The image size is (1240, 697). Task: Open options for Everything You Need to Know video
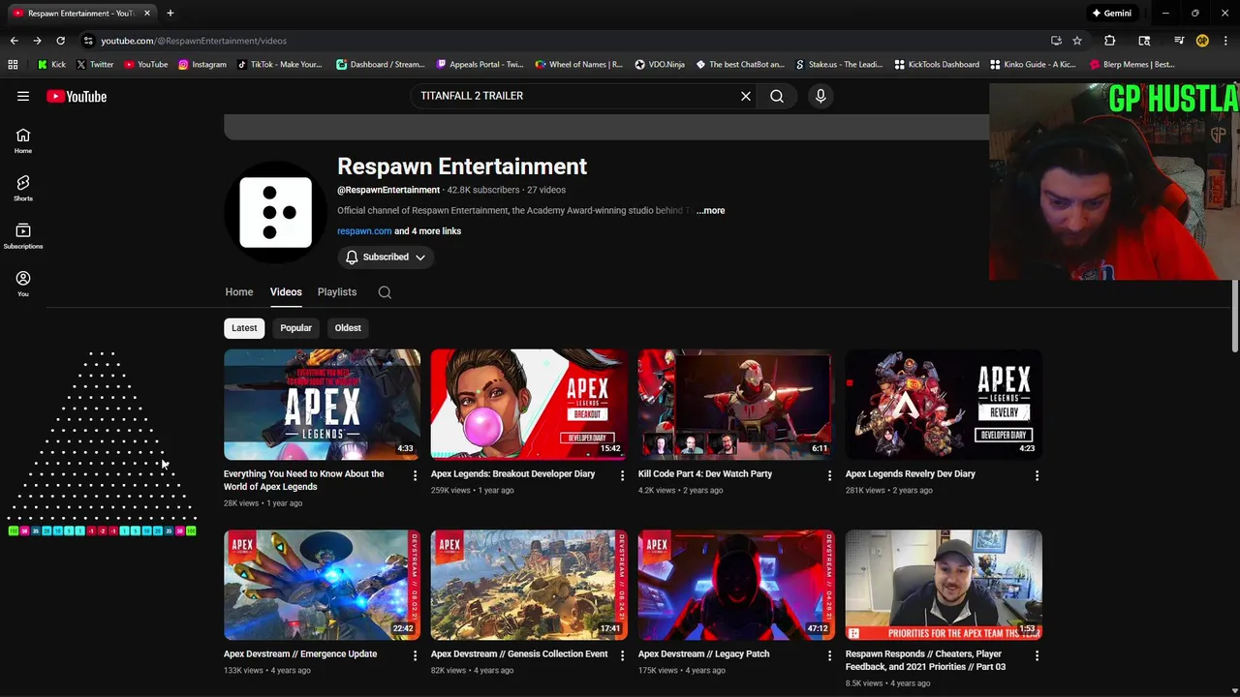click(415, 475)
